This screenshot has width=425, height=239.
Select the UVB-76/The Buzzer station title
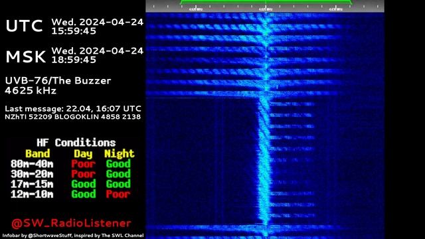click(58, 81)
